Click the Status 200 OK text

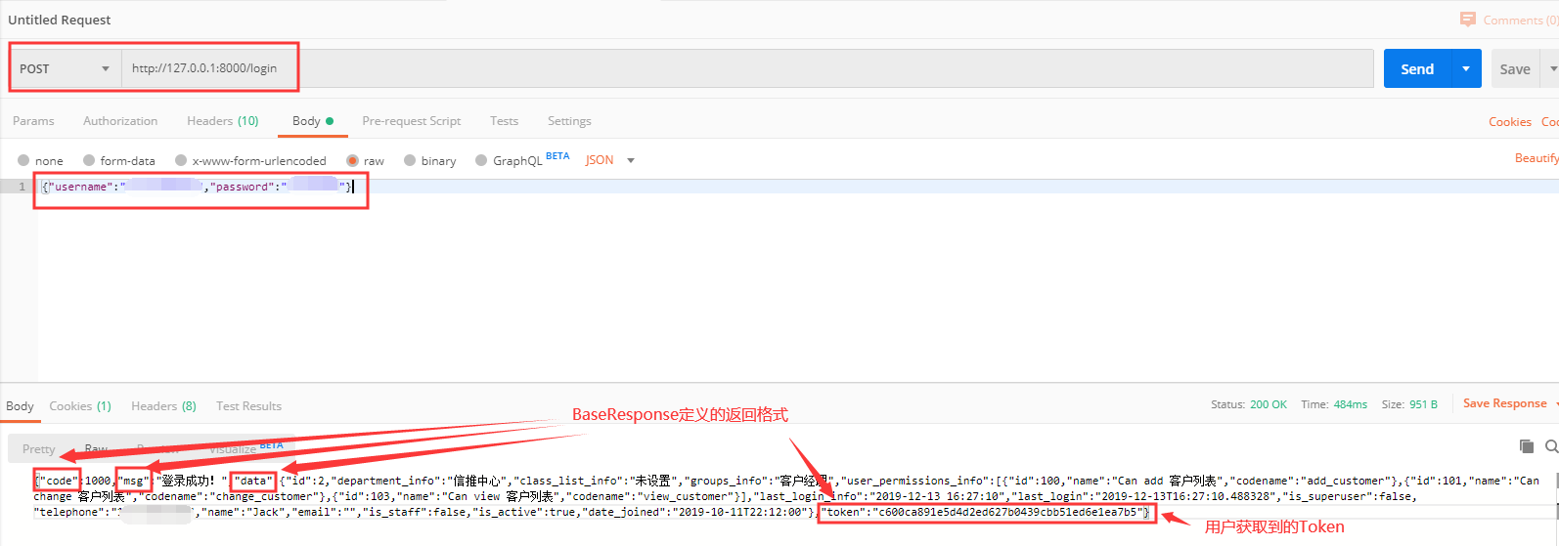1249,404
